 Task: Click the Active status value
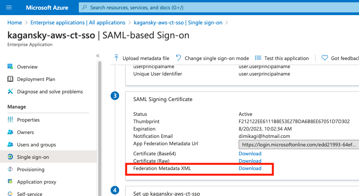click(x=245, y=114)
